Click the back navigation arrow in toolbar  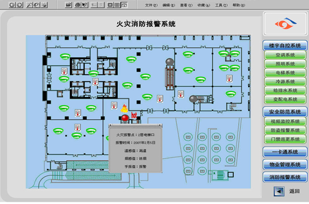(x=12, y=4)
